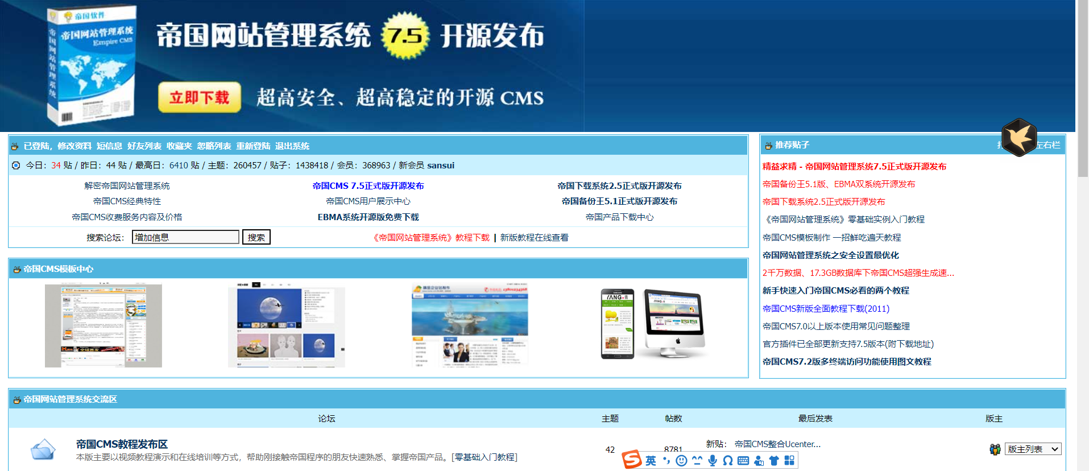Click the 立即下载 banner button

(199, 97)
